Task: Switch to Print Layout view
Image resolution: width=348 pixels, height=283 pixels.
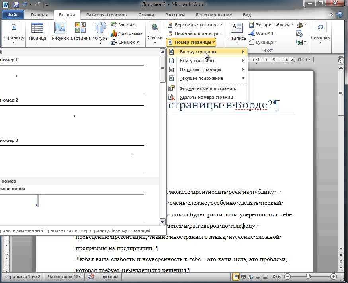Action: [236, 277]
